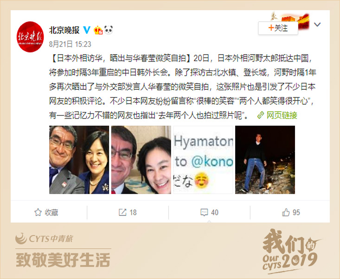Click the CYTS中青旅 logo
The height and width of the screenshot is (279, 340).
44,239
